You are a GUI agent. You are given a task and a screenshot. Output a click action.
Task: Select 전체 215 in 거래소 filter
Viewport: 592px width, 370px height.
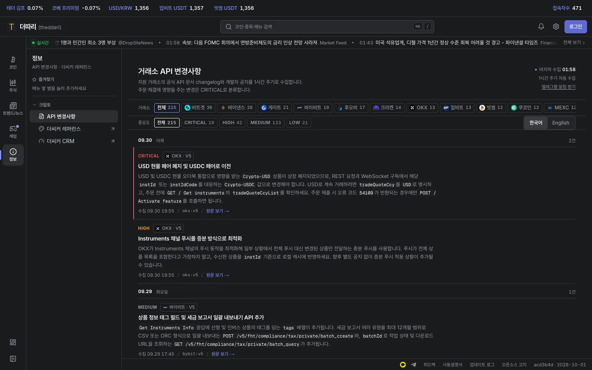click(167, 108)
